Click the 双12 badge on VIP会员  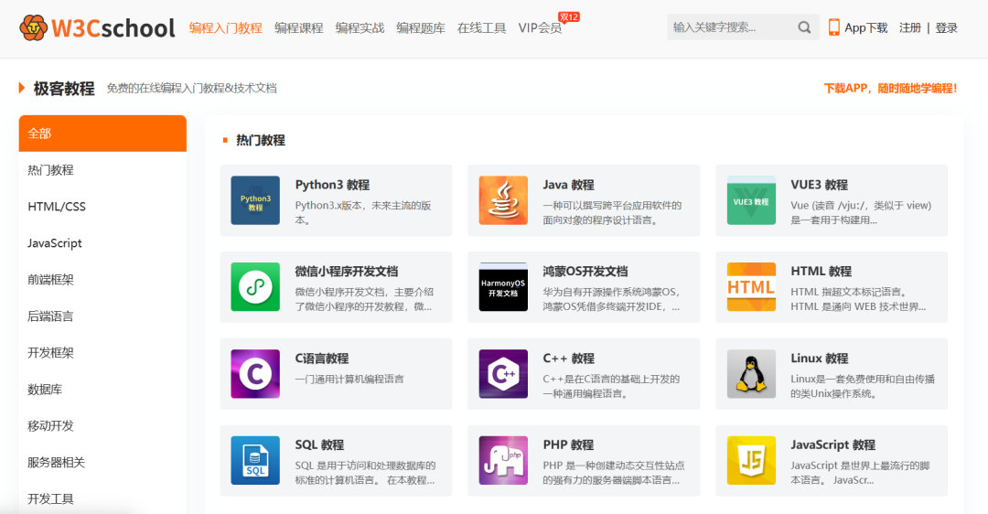click(x=569, y=17)
